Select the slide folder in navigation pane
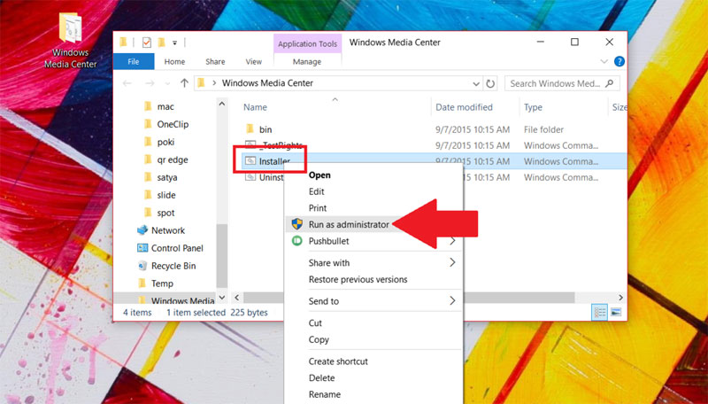This screenshot has width=708, height=404. (x=159, y=195)
